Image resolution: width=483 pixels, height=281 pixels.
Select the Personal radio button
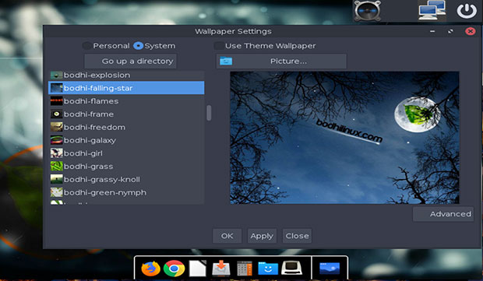coord(87,46)
